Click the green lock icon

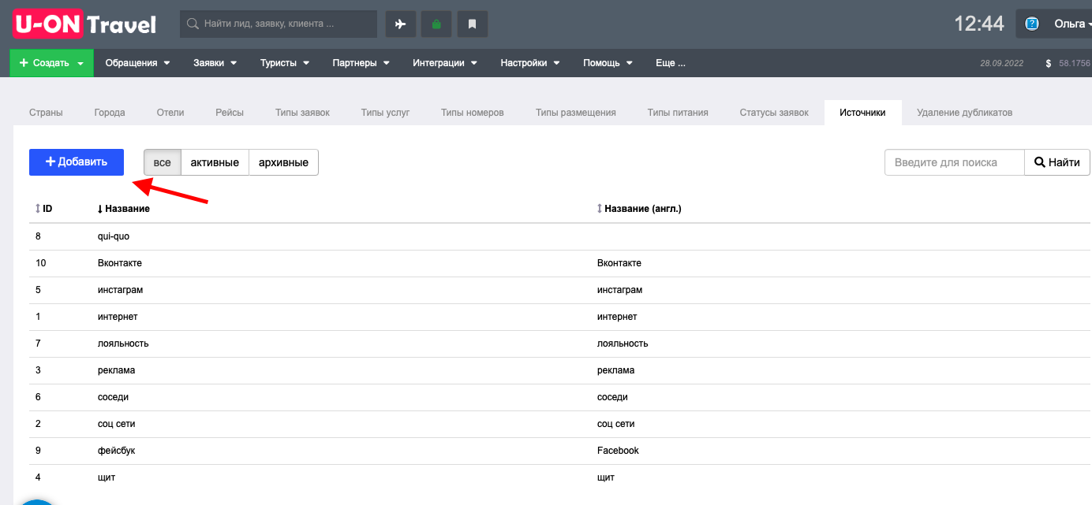tap(436, 24)
